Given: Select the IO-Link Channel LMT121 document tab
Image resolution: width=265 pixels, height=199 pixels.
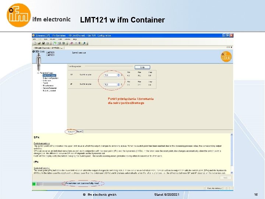Looking at the screenshot, I should [48, 48].
